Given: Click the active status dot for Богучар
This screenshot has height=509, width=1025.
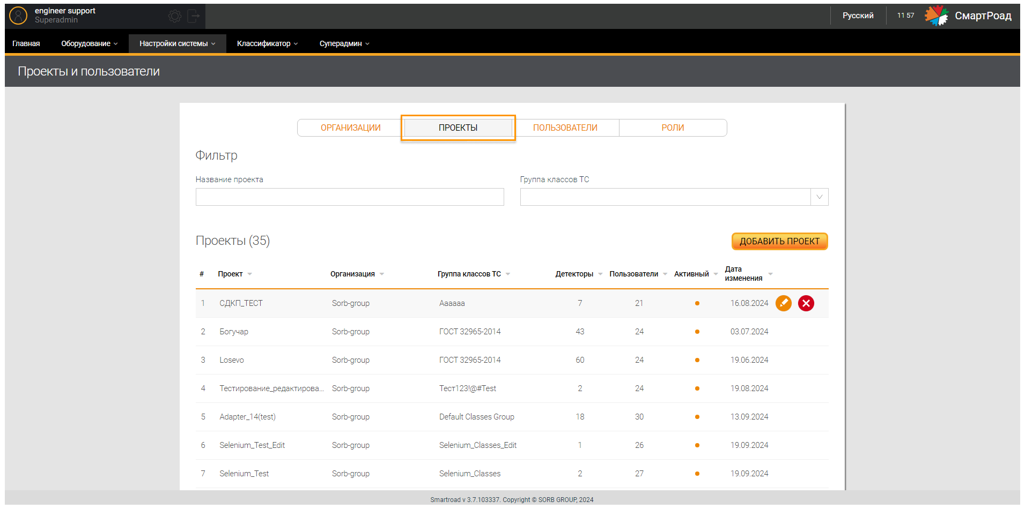Looking at the screenshot, I should pos(697,332).
